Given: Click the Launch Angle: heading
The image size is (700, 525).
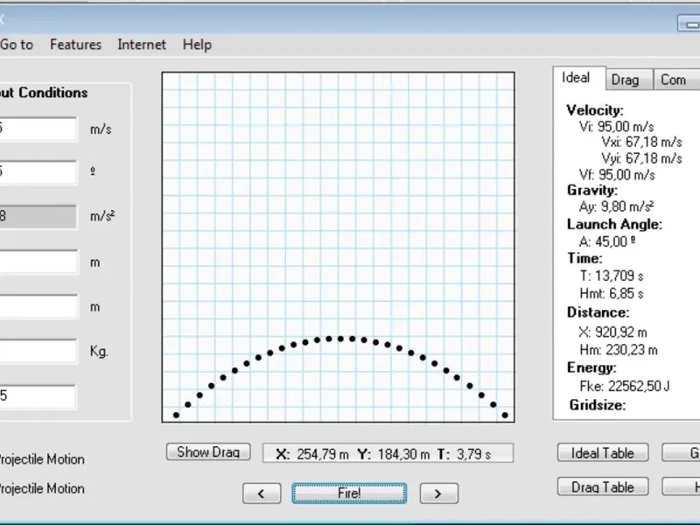Looking at the screenshot, I should coord(615,225).
